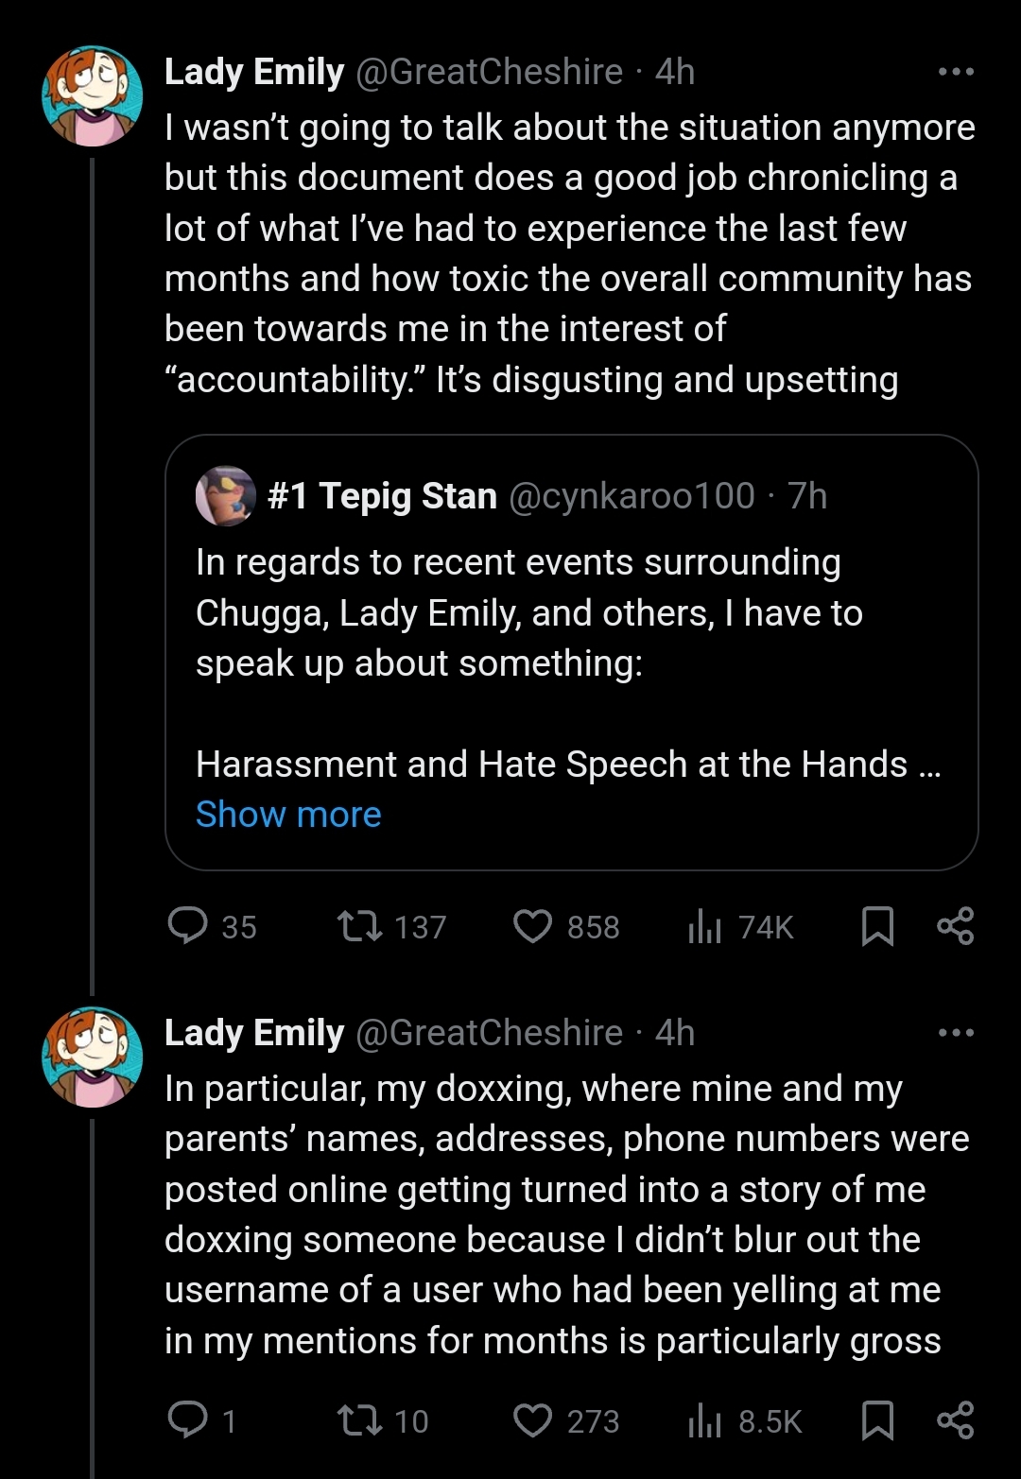Screen dimensions: 1021x1479
Task: View analytics for tweet with 74K views
Action: 704,926
